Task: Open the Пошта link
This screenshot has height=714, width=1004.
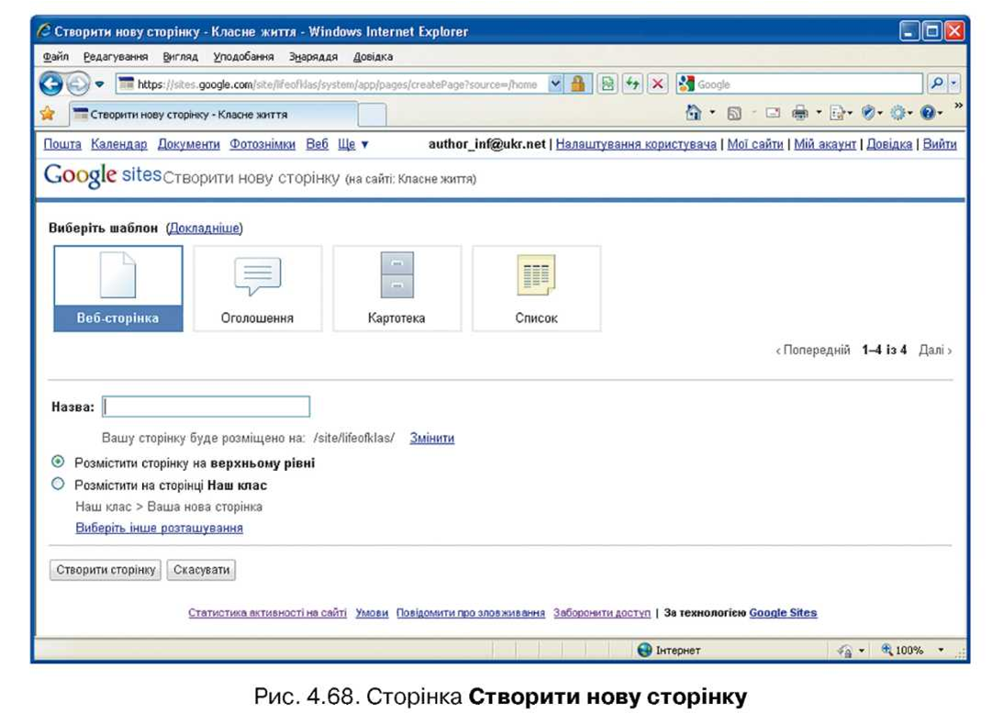Action: click(x=62, y=144)
